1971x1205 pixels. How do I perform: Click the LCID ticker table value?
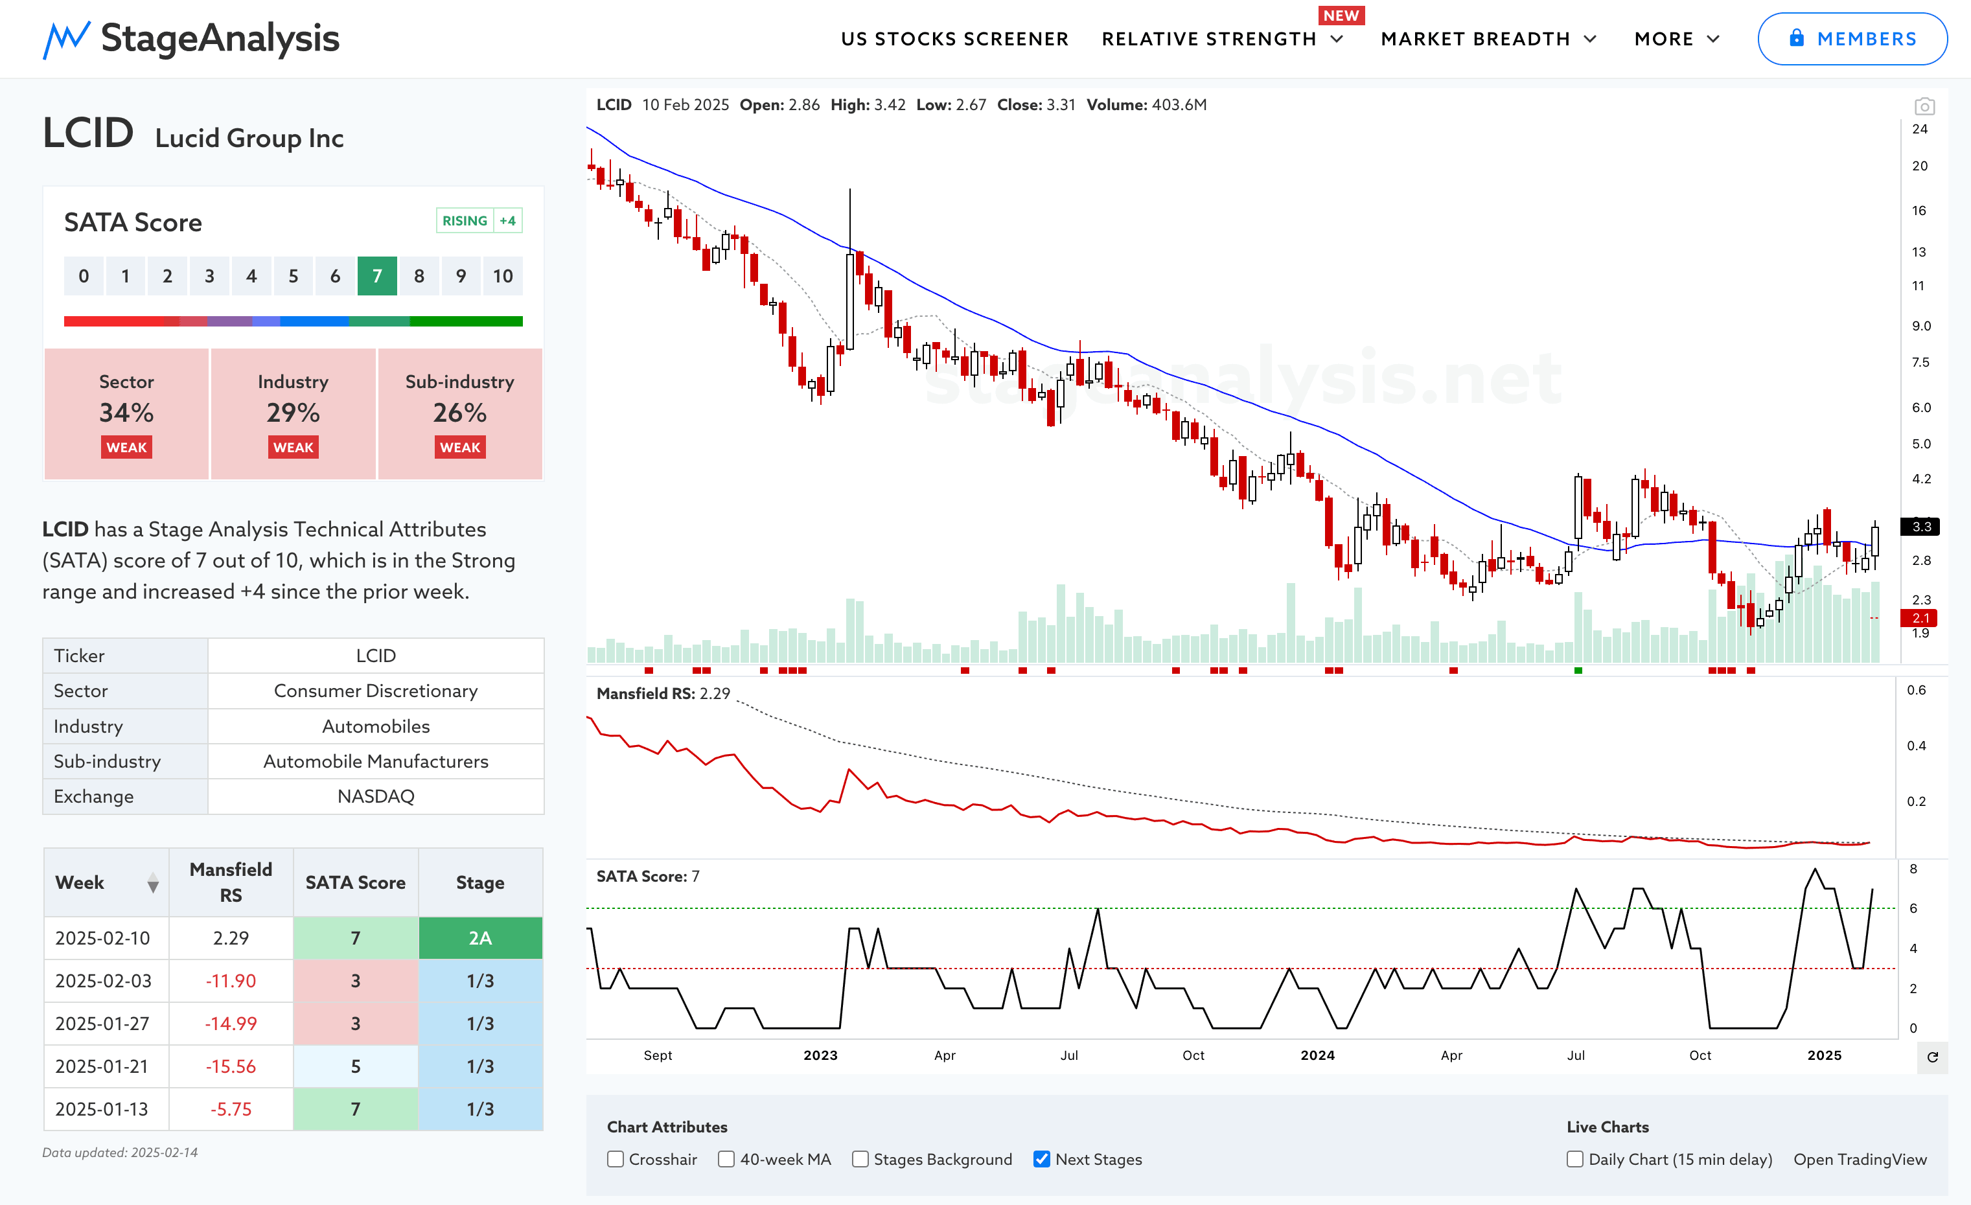[x=376, y=656]
